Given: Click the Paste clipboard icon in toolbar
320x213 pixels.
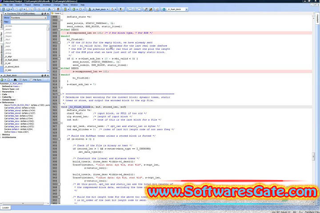Looking at the screenshot, I should click(59, 9).
